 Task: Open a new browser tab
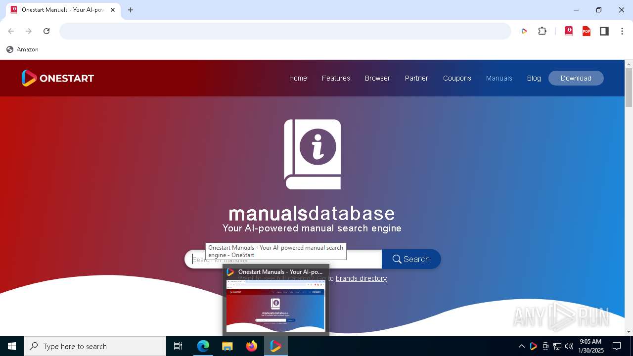131,10
